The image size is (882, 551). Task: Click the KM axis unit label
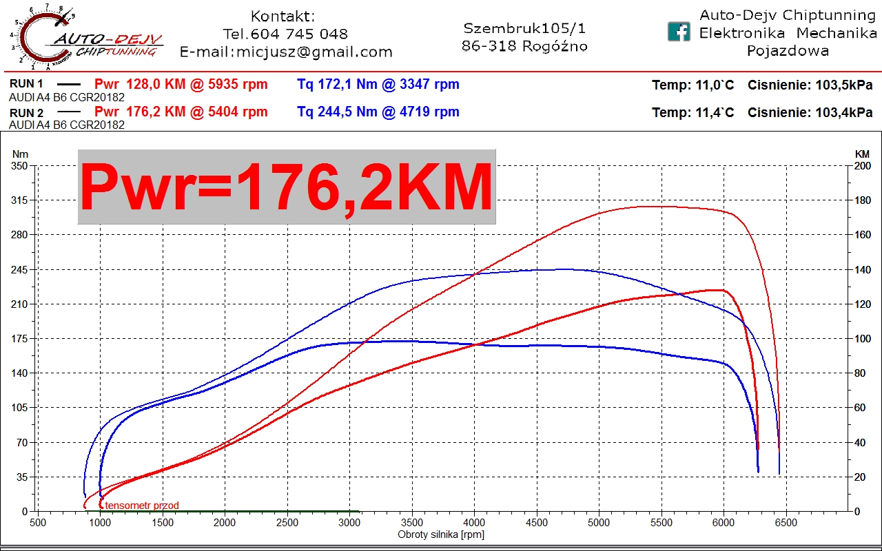click(x=862, y=154)
